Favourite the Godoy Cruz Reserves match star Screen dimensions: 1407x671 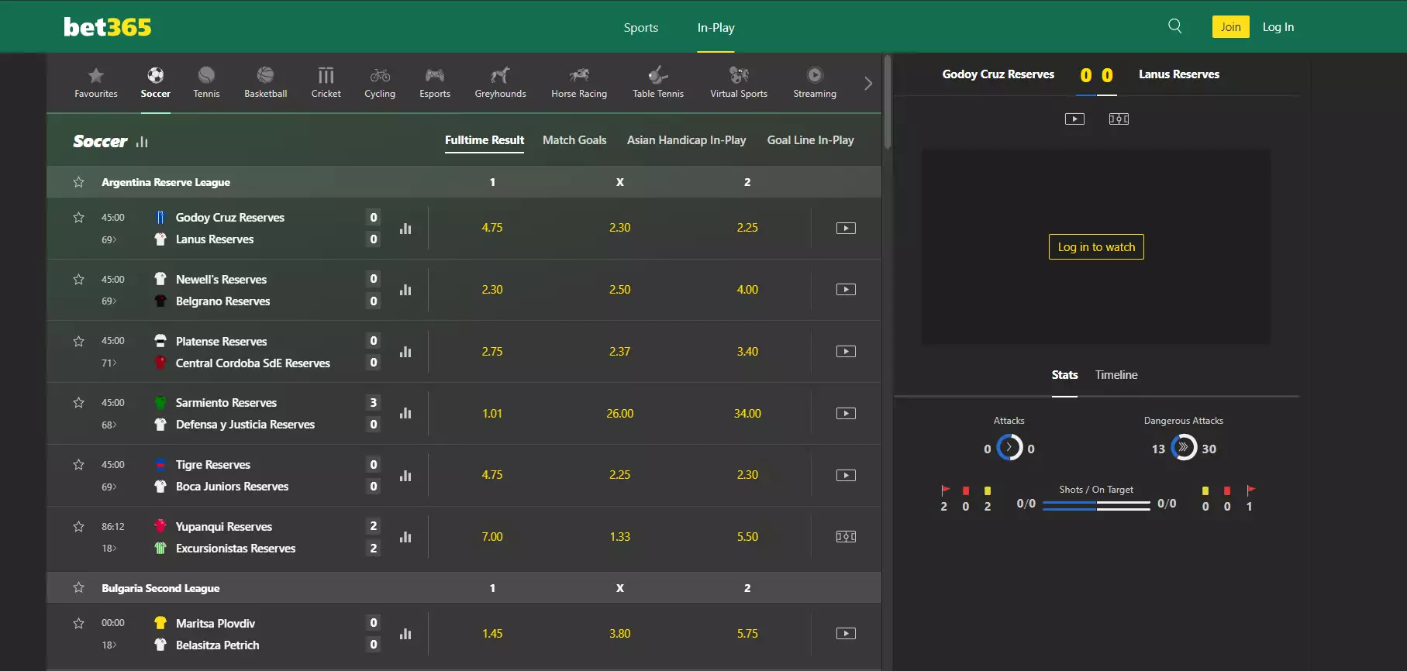[x=78, y=217]
